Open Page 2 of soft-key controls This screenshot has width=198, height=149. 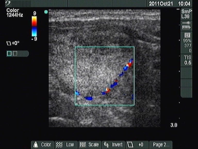[161, 145]
